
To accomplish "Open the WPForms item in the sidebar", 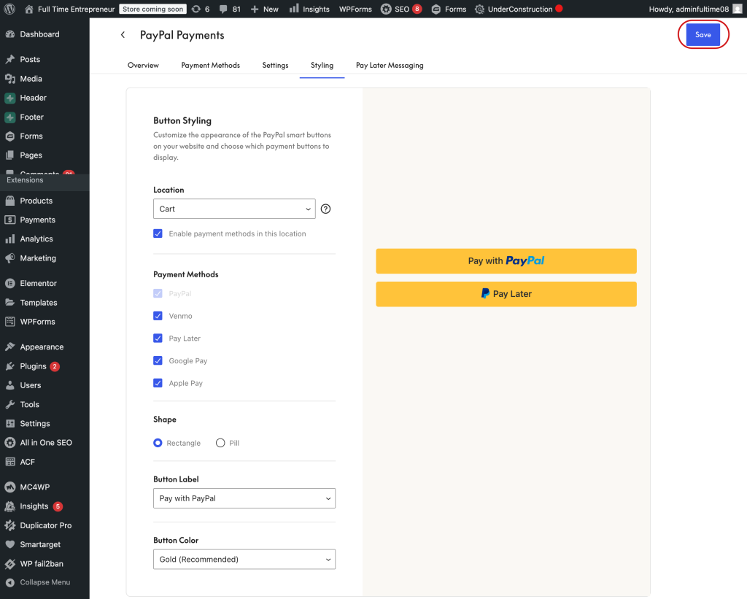I will click(x=38, y=322).
